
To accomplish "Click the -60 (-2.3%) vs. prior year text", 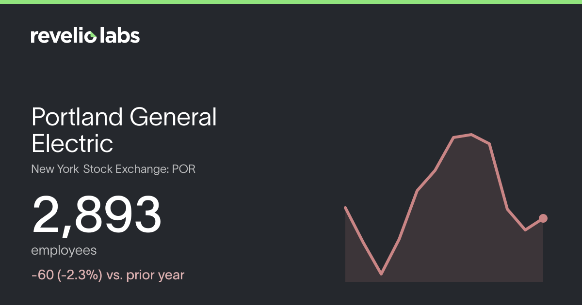I will [108, 275].
